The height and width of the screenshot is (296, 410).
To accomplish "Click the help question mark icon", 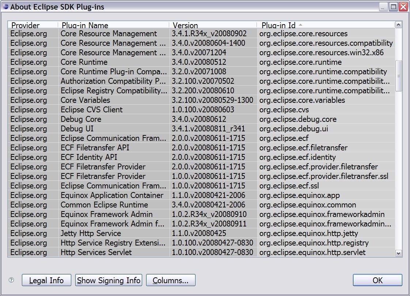I will (x=11, y=280).
